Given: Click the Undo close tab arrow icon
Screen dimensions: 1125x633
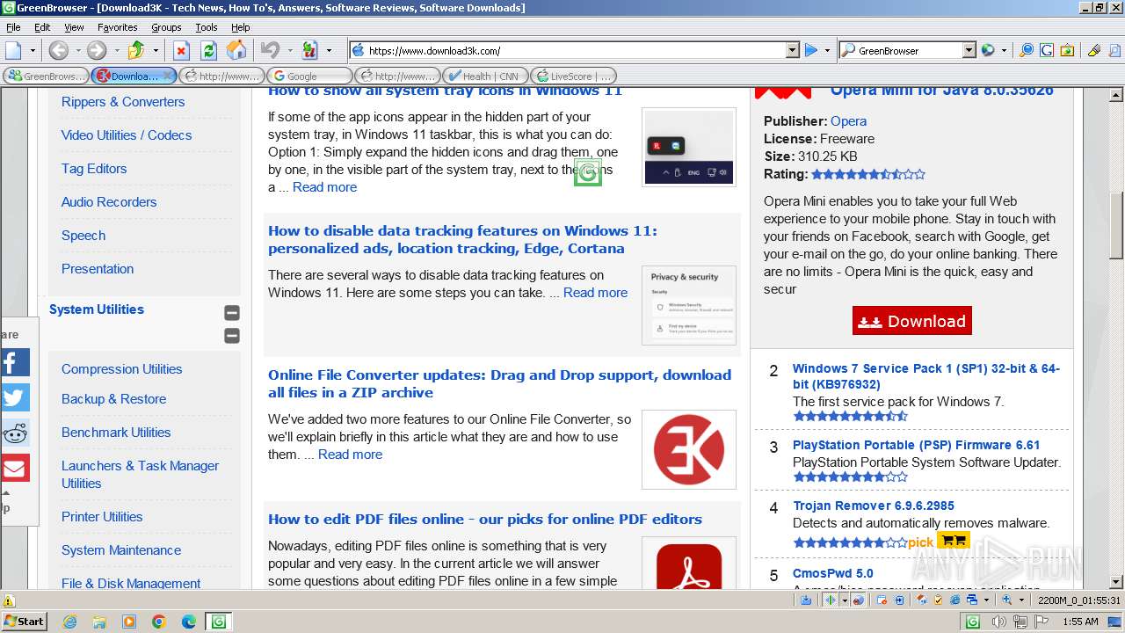Looking at the screenshot, I should [x=270, y=50].
